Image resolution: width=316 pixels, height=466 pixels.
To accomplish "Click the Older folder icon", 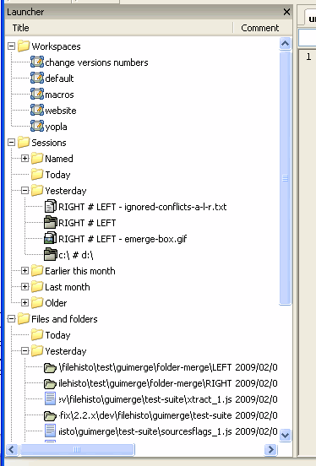I will [x=37, y=303].
